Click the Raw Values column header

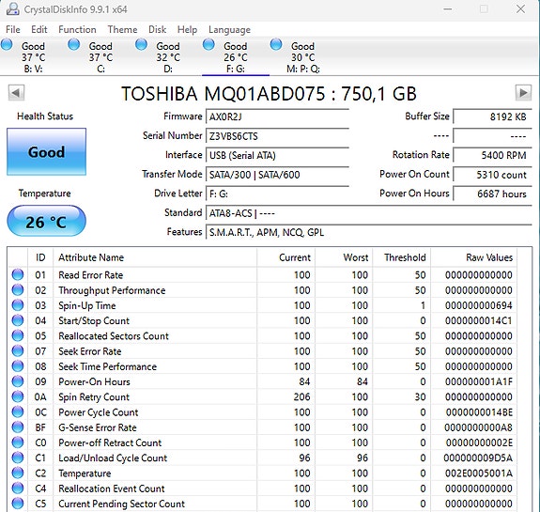[489, 257]
